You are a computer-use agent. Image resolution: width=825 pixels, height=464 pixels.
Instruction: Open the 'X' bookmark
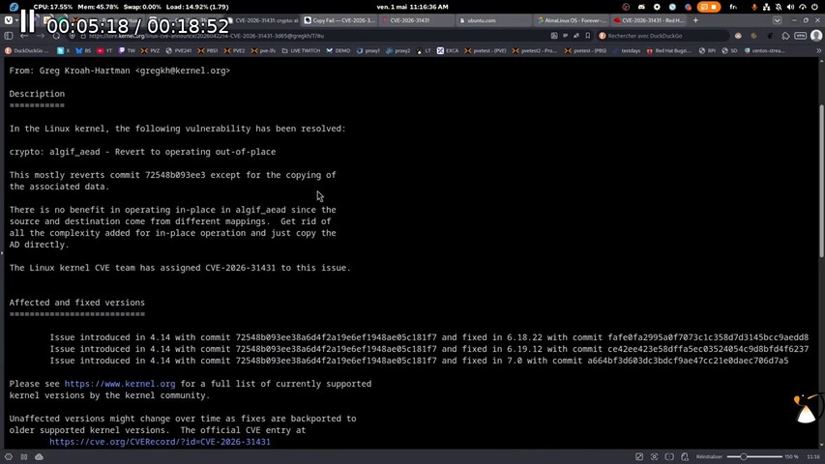[x=64, y=51]
